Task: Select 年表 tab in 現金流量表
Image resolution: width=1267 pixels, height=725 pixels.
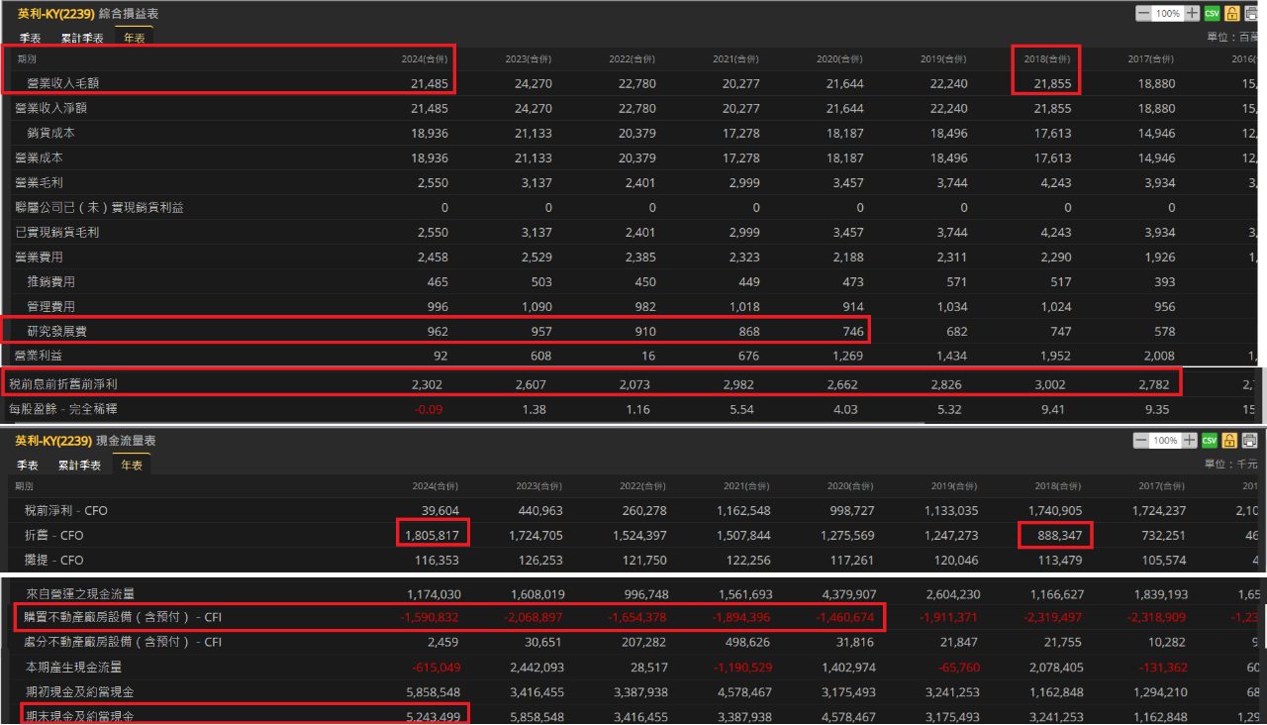Action: (132, 466)
